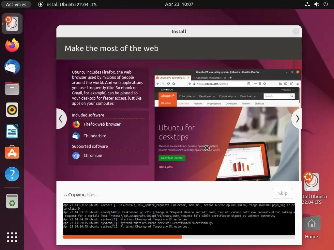
Task: Click the 'Thunderbird' software label
Action: 95,136
